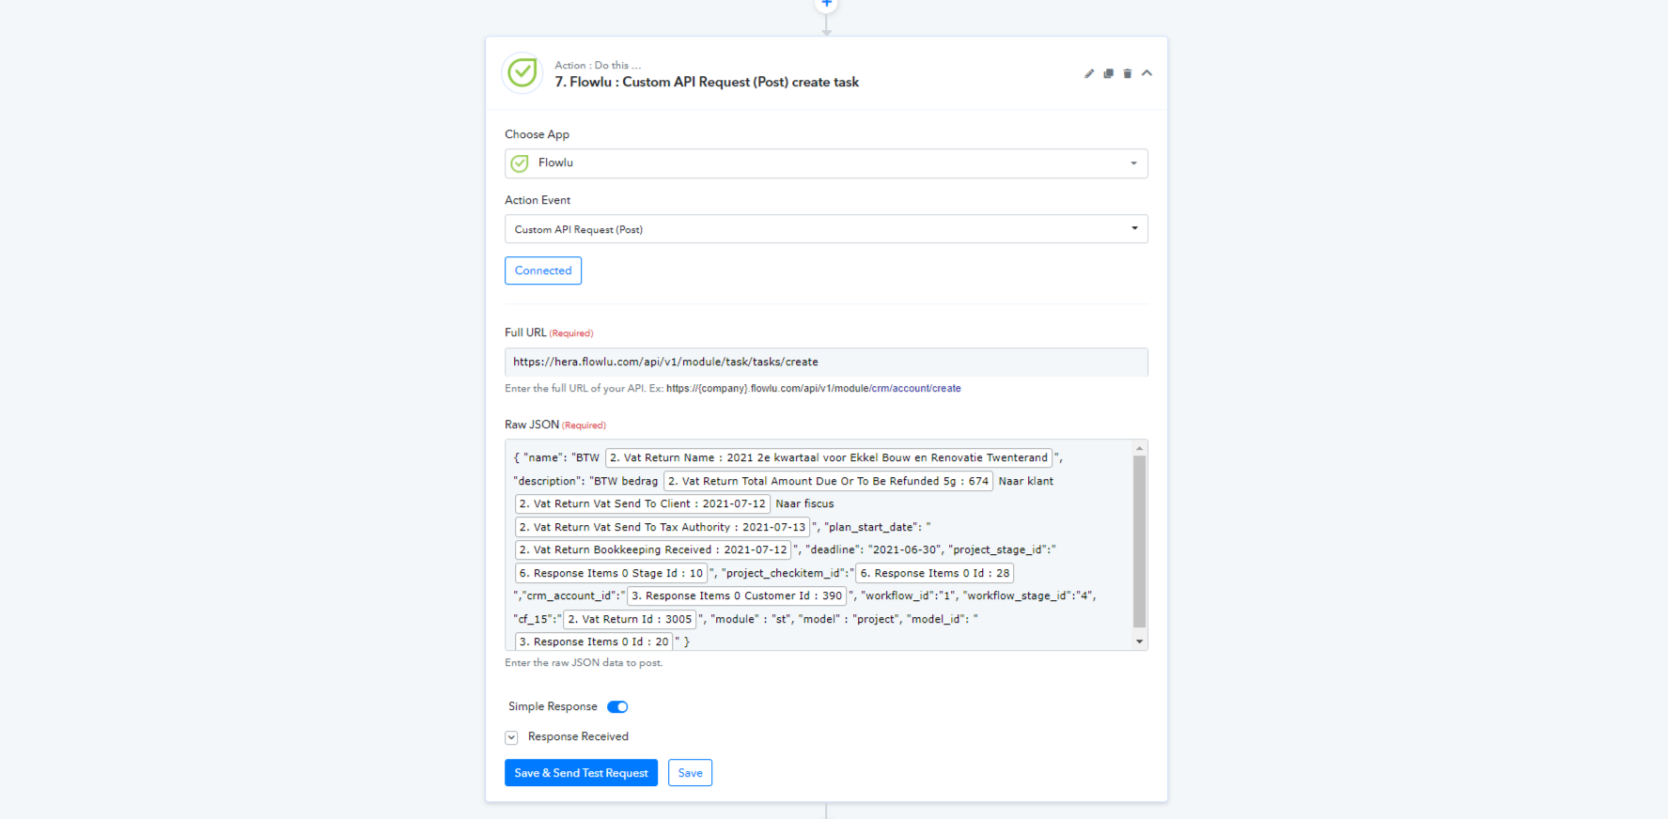1668x819 pixels.
Task: Click Save & Send Test Request
Action: pos(581,773)
